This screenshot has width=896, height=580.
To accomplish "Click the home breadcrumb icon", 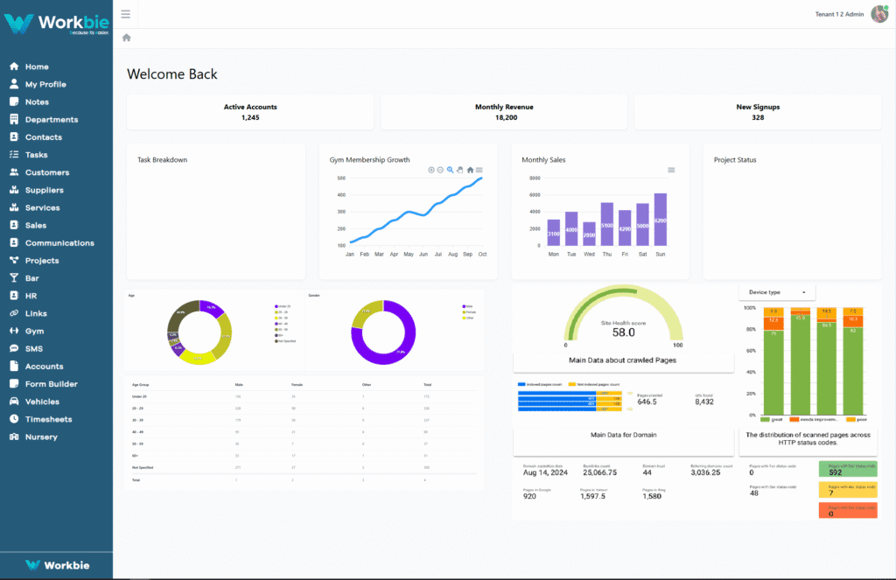I will (x=126, y=38).
